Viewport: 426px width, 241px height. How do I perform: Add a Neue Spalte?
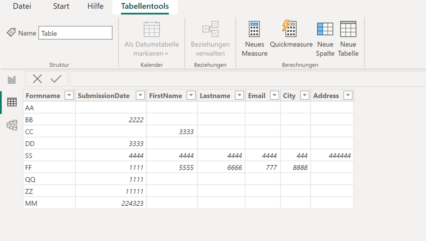click(325, 39)
